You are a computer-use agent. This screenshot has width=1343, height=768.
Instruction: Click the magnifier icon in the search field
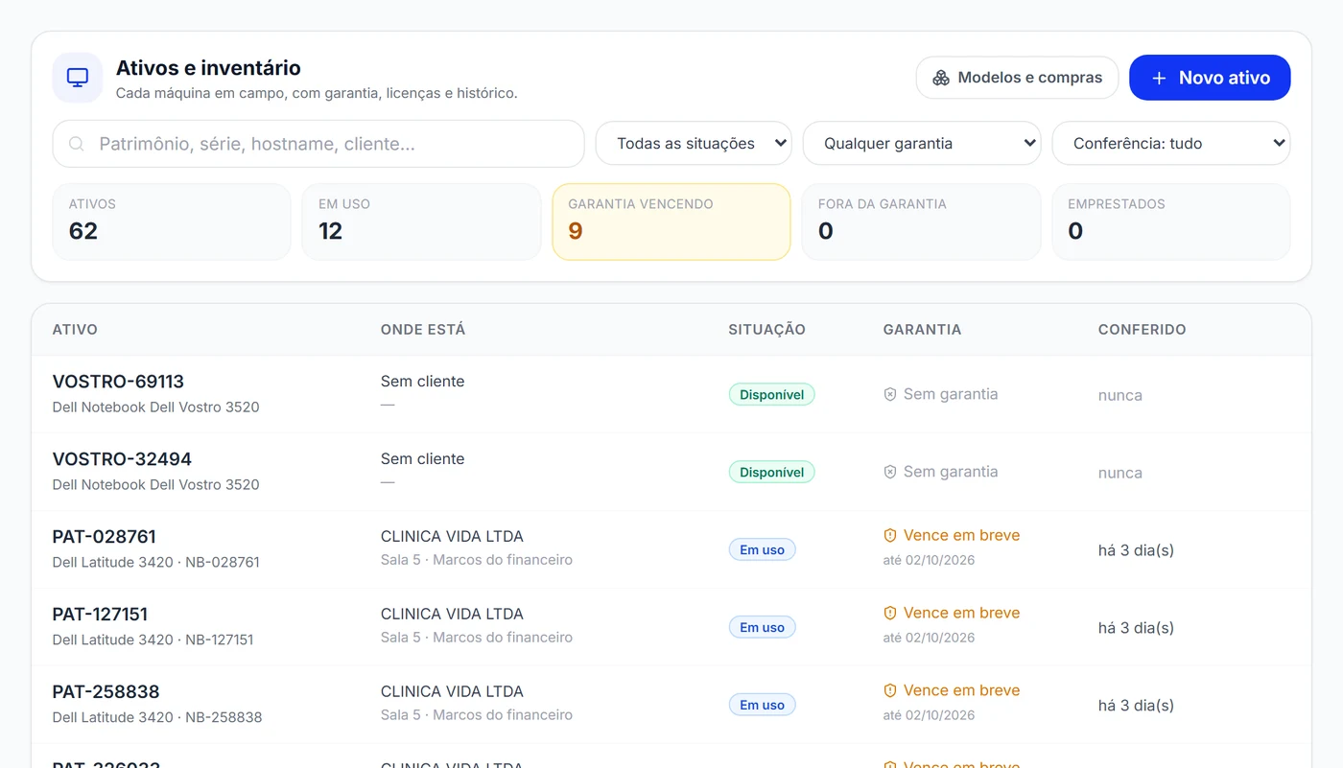tap(77, 144)
